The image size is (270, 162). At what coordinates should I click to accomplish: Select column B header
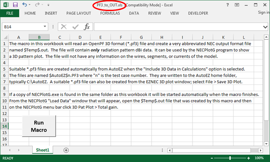pos(39,37)
